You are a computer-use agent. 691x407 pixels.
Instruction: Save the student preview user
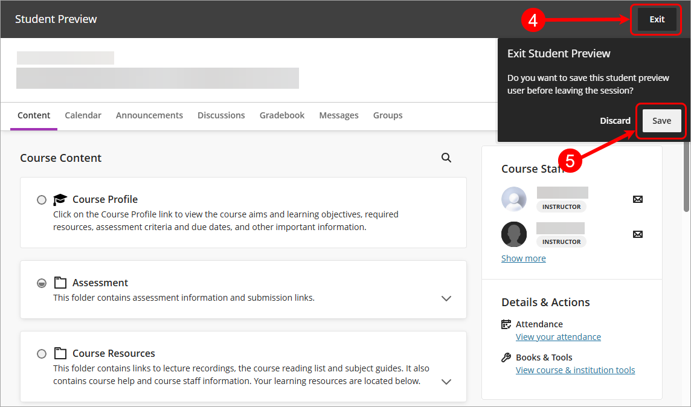[661, 121]
